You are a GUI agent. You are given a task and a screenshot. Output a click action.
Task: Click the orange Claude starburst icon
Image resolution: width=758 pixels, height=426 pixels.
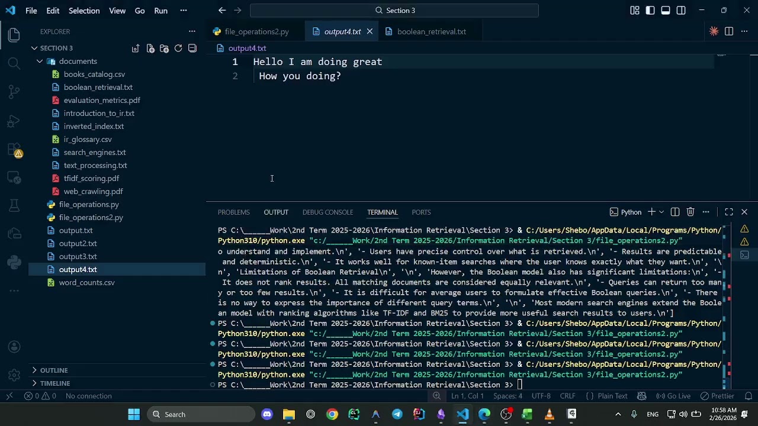714,31
